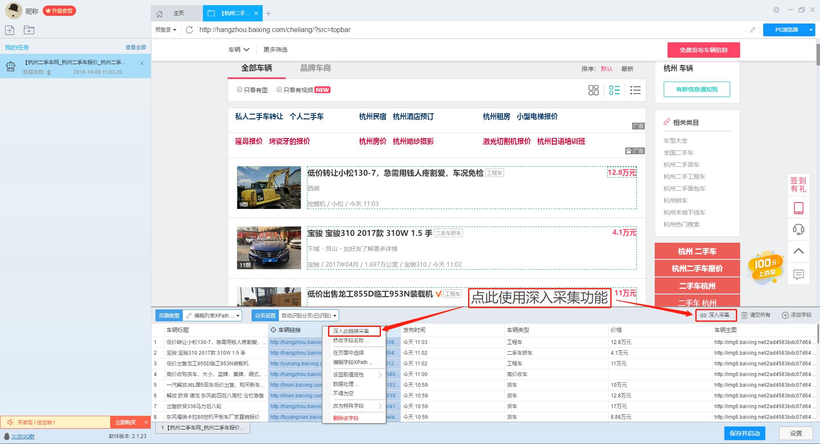Expand the 预登录 dropdown

point(166,30)
